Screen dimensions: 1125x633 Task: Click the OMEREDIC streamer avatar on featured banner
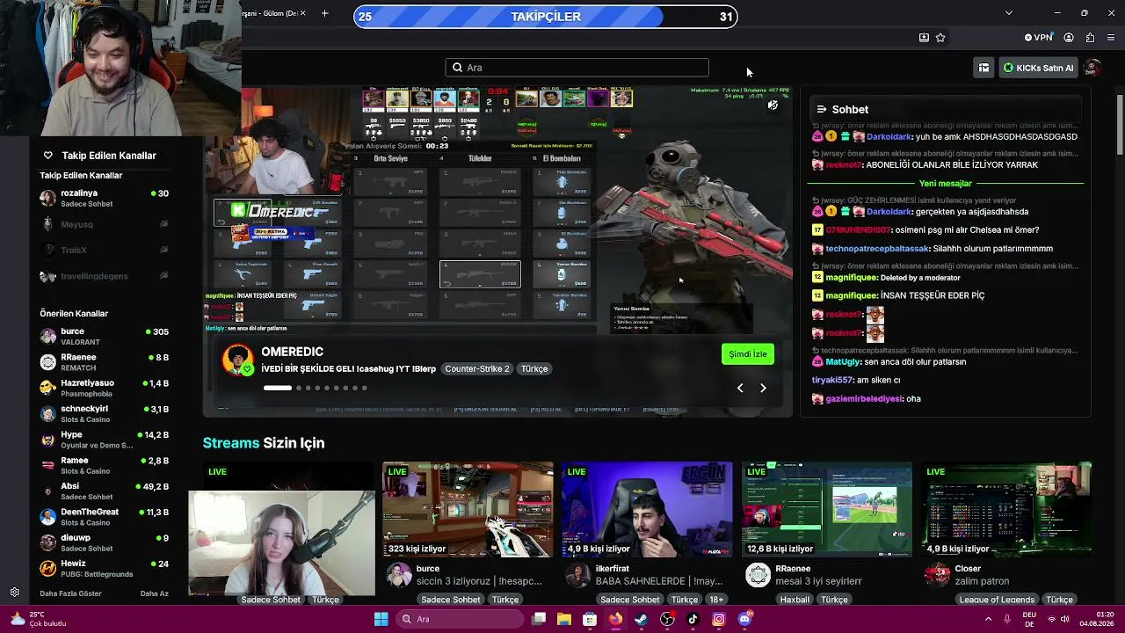(237, 360)
